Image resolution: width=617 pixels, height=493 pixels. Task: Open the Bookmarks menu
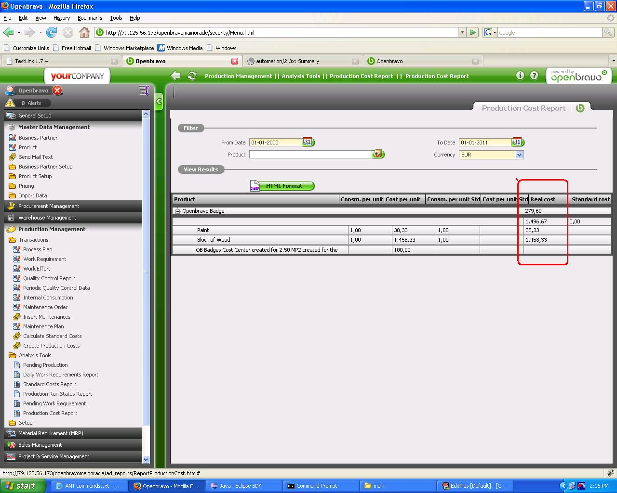(90, 18)
